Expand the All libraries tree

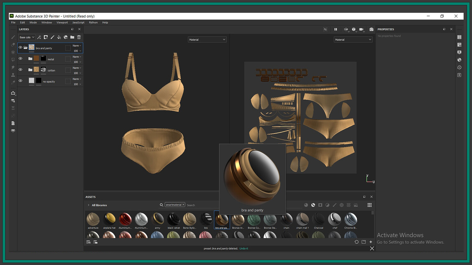point(88,205)
